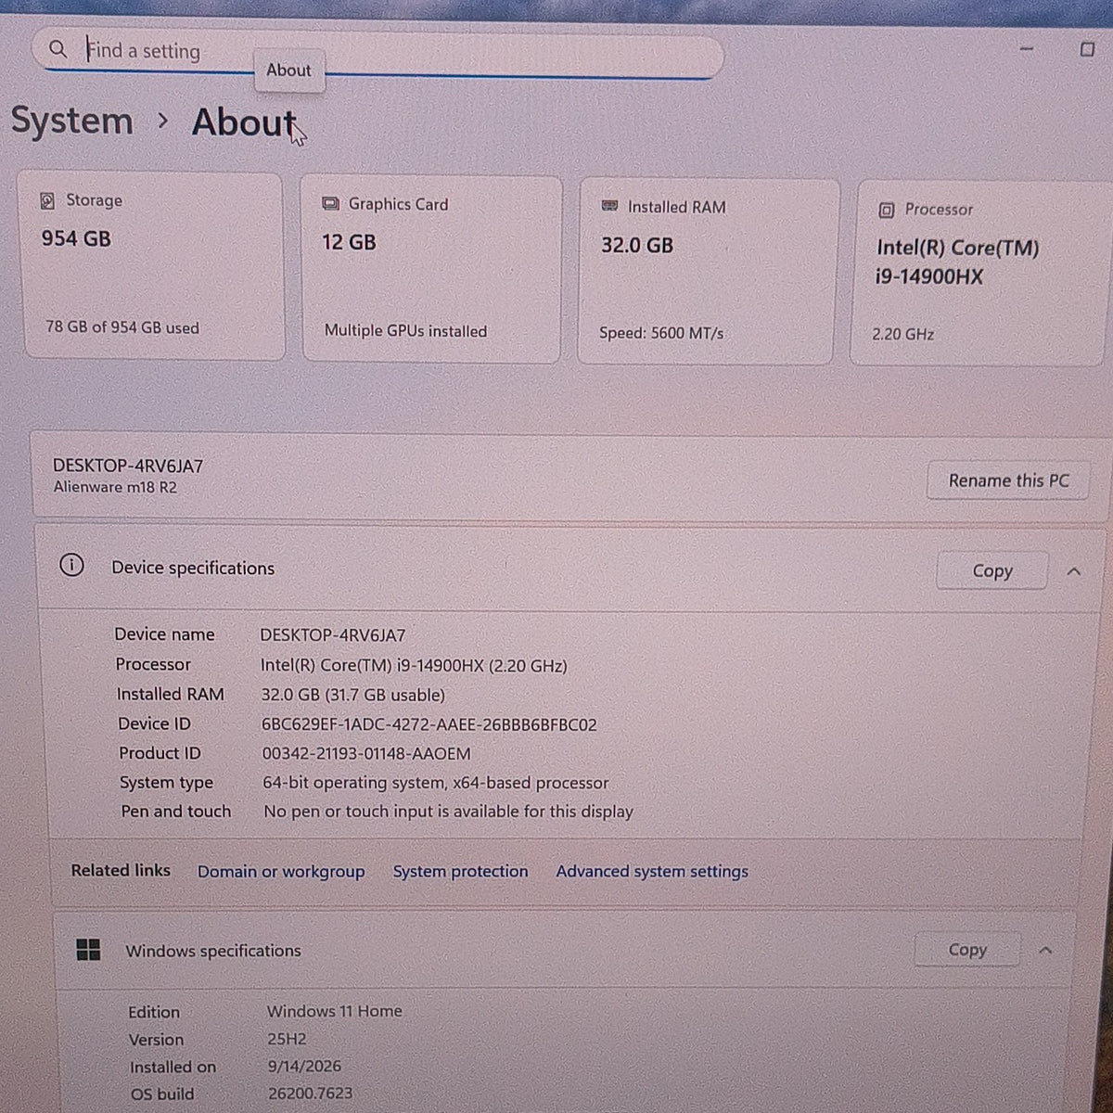Go back to the System breadcrumb
Viewport: 1113px width, 1113px height.
click(71, 121)
